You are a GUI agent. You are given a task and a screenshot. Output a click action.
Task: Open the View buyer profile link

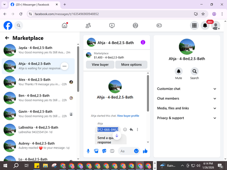tap(128, 116)
